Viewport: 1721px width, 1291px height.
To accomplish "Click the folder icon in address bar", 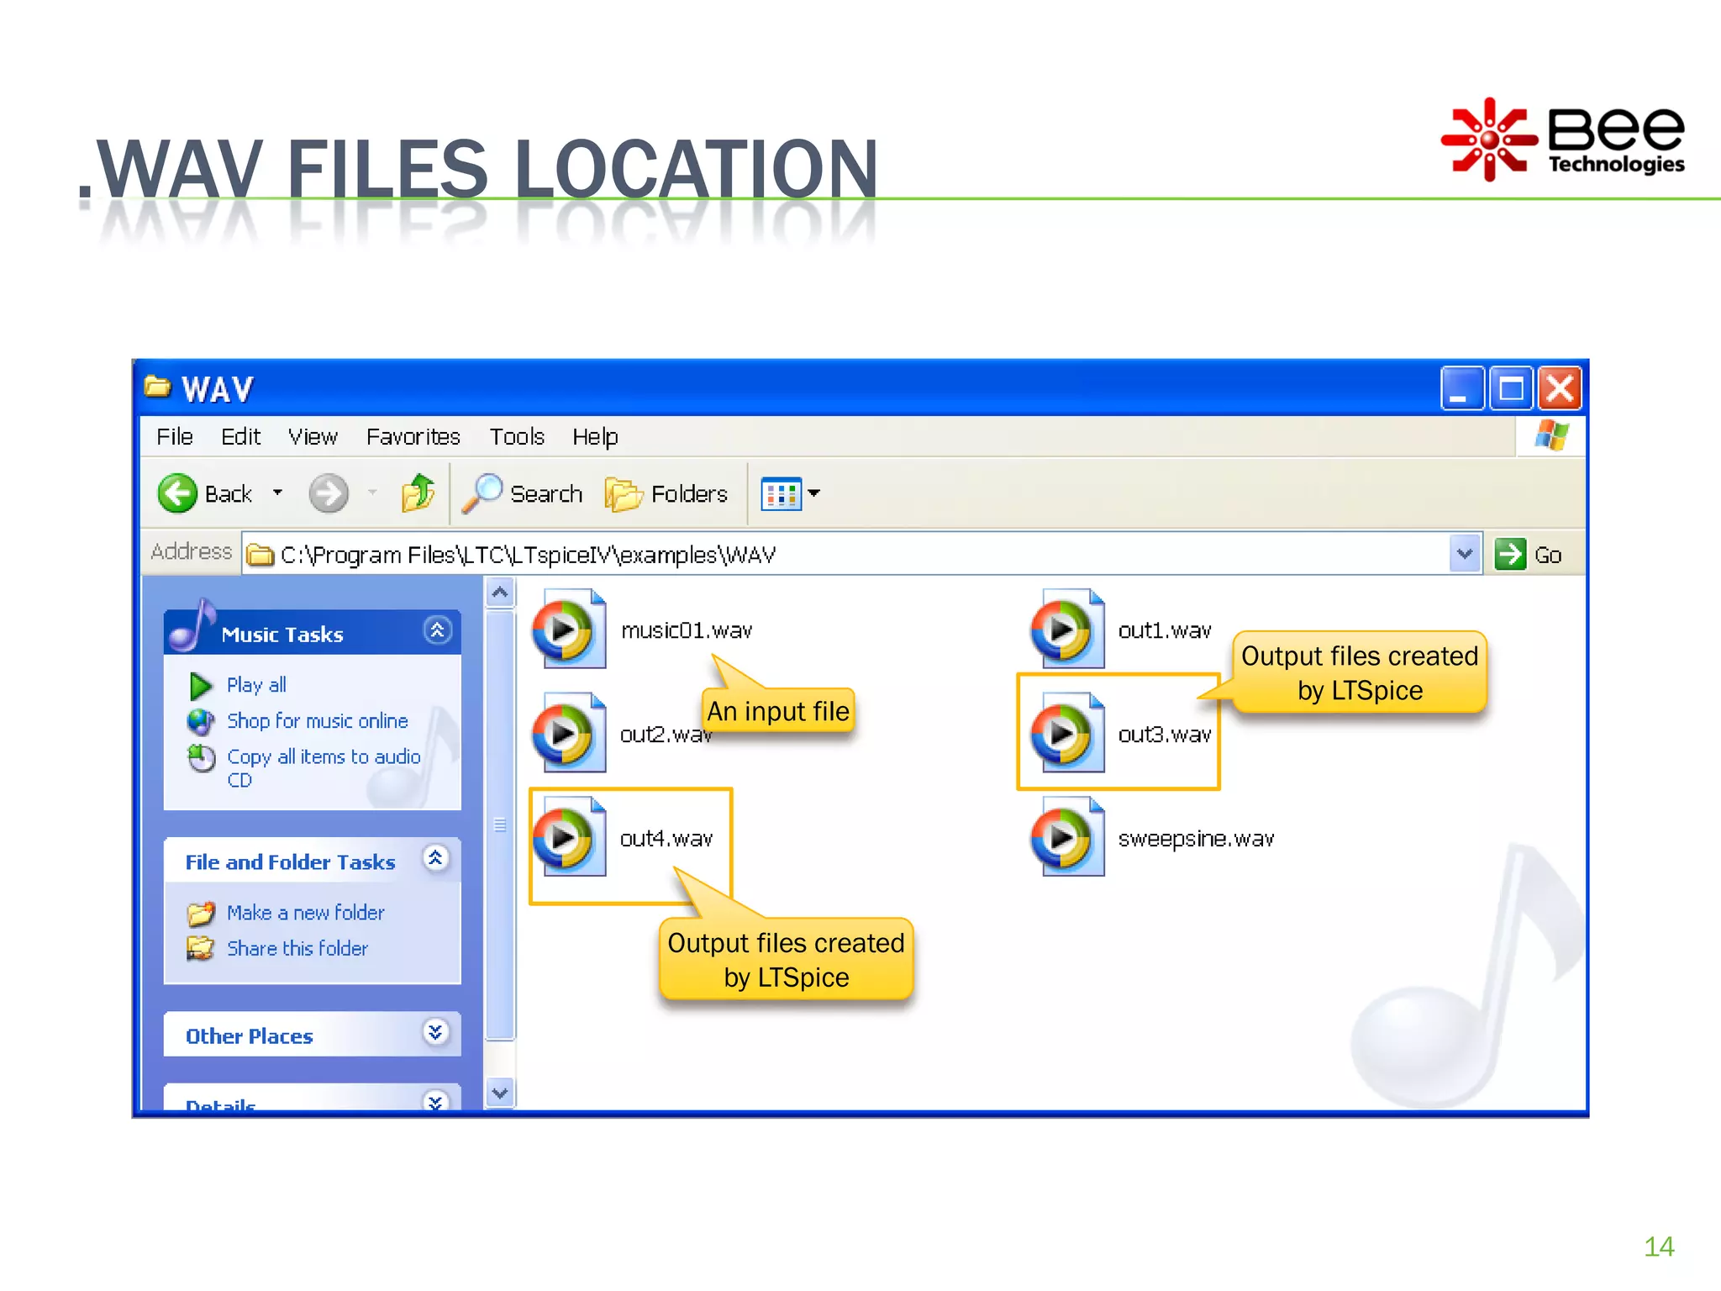I will (260, 556).
